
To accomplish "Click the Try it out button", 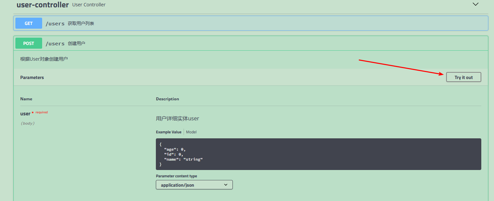I will click(x=464, y=77).
